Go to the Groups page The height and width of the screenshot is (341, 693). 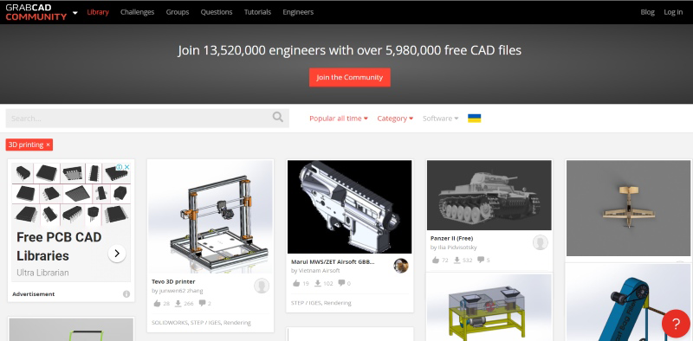click(178, 12)
